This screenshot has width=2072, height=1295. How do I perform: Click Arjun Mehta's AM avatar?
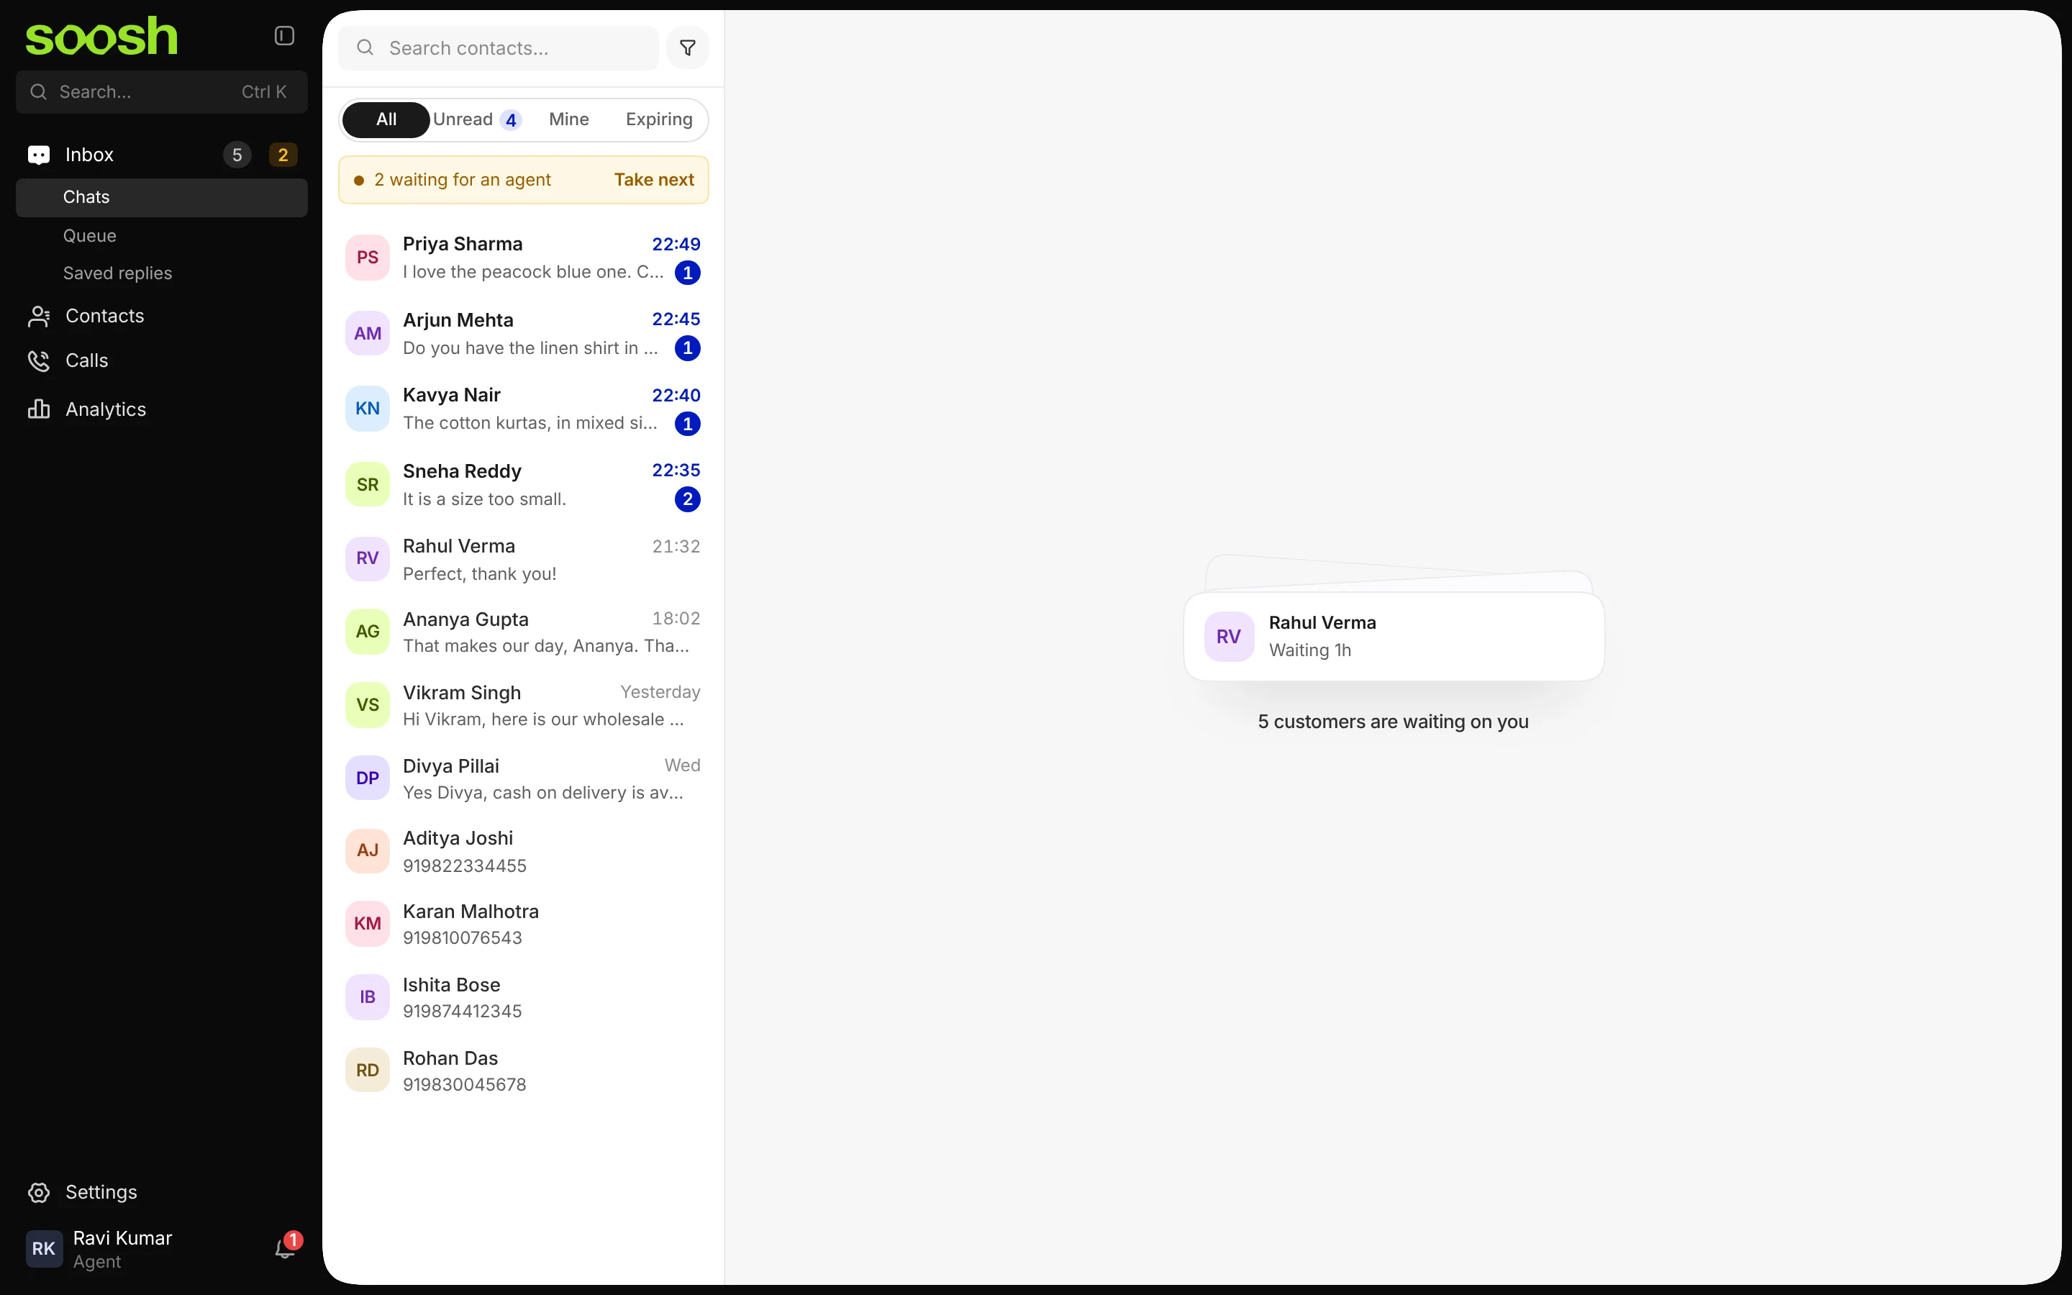point(368,333)
